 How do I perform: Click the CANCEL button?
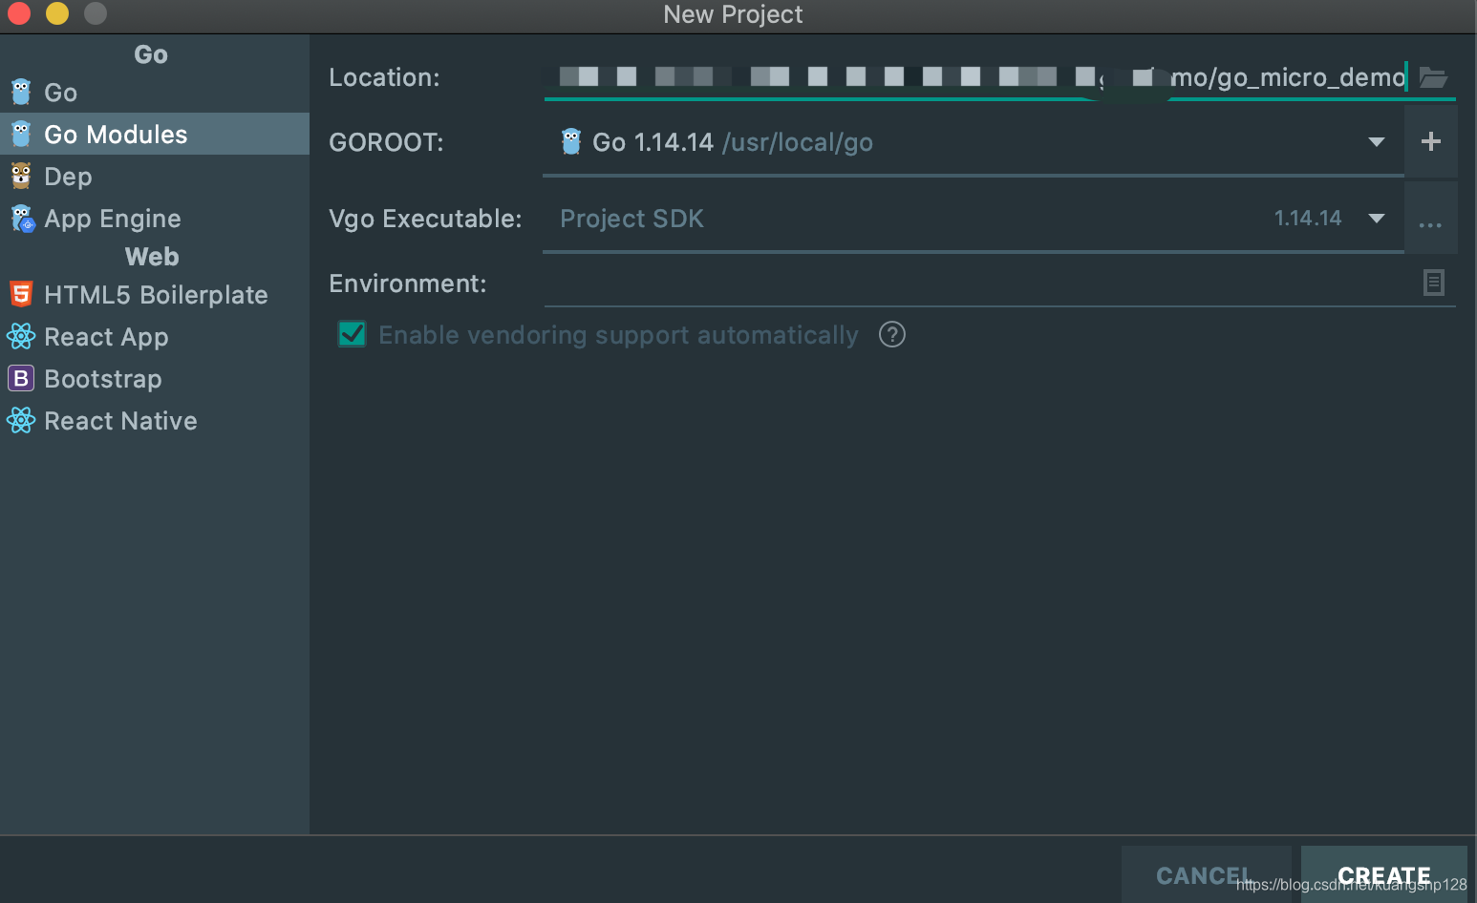click(x=1206, y=874)
